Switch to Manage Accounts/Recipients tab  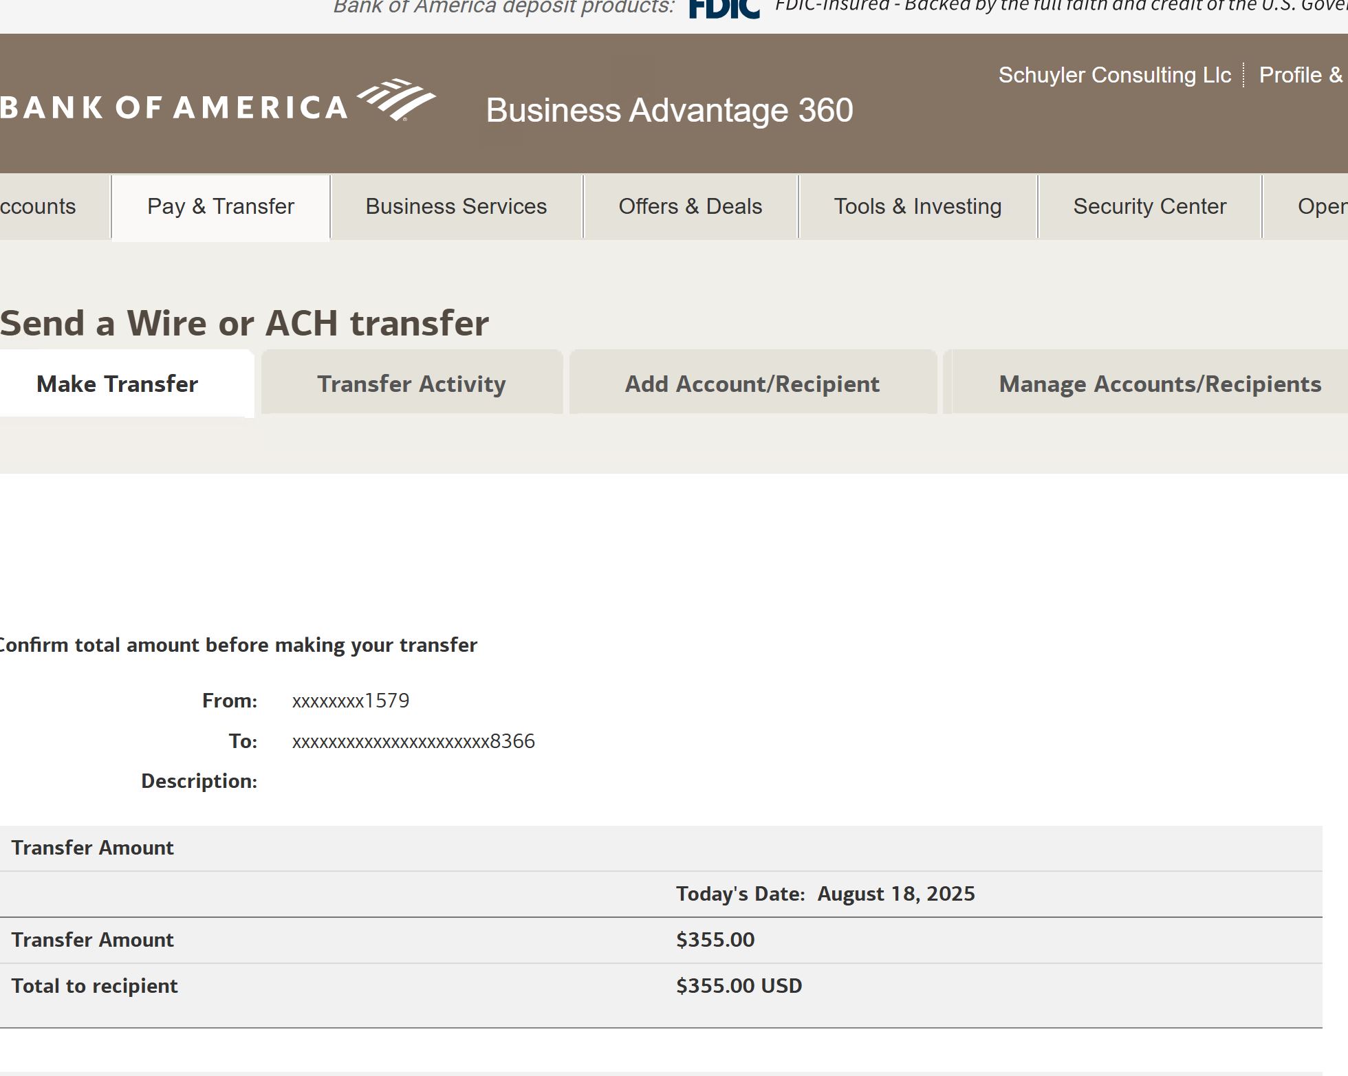click(x=1160, y=384)
